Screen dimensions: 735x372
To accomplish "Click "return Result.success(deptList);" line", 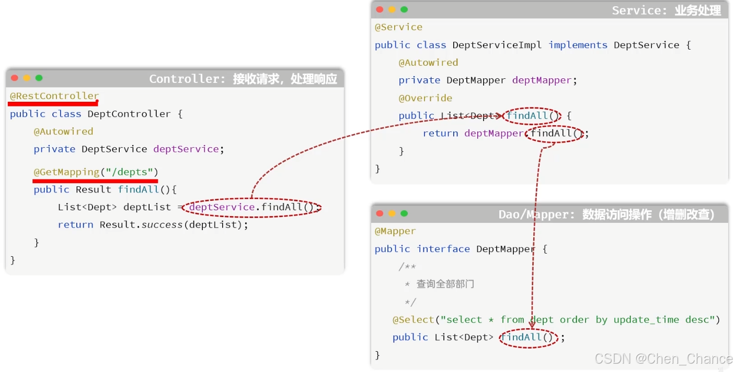I will pos(153,225).
